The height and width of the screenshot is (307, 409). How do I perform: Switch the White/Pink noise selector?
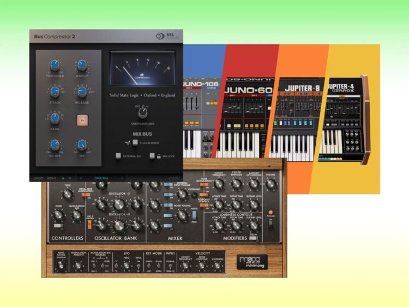tap(194, 215)
